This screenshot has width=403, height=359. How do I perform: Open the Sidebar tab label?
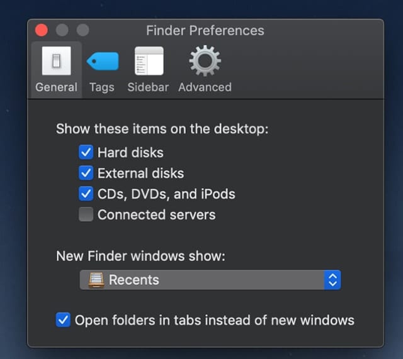coord(148,87)
